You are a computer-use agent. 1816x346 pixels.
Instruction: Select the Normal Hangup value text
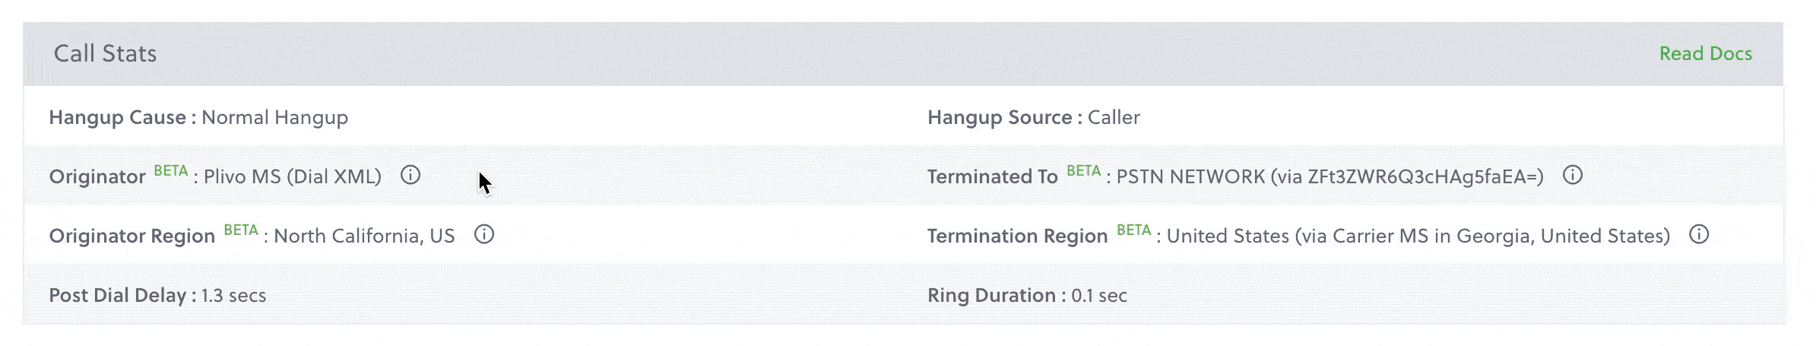coord(274,118)
